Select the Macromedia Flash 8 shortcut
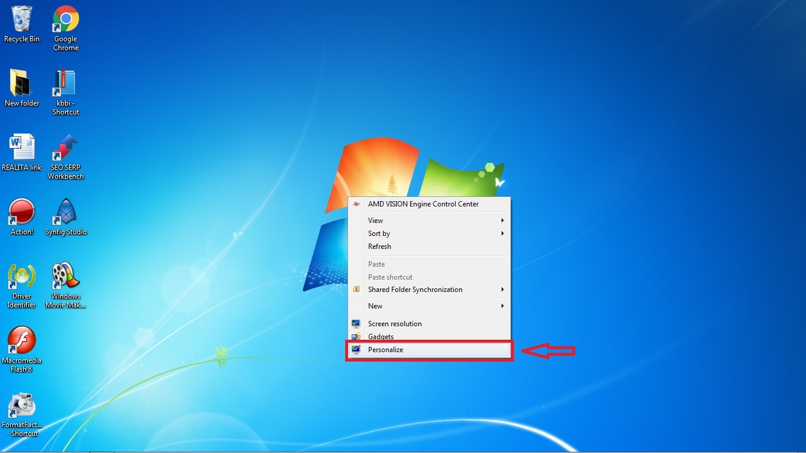Image resolution: width=806 pixels, height=453 pixels. coord(22,350)
